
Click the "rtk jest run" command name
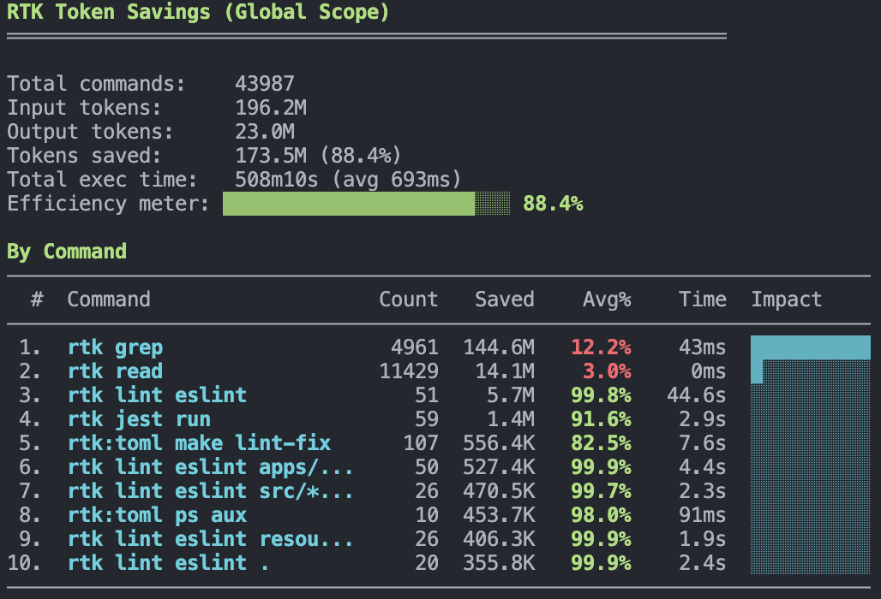(140, 419)
